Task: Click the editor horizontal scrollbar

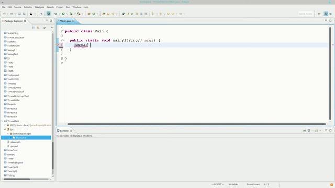Action: (x=196, y=124)
